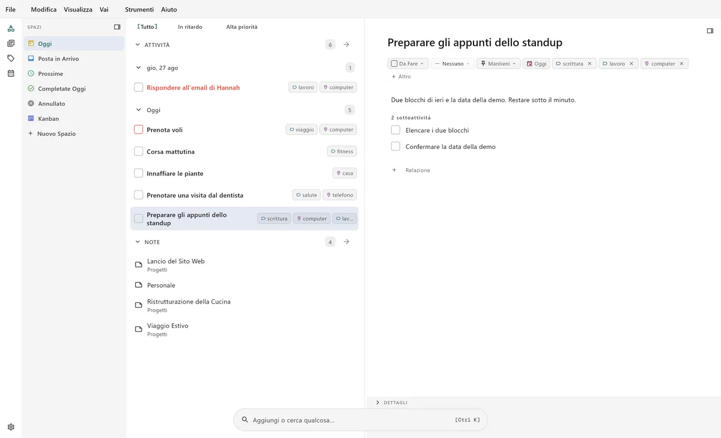721x438 pixels.
Task: Click the Completate Oggi checkmark icon
Action: click(31, 88)
